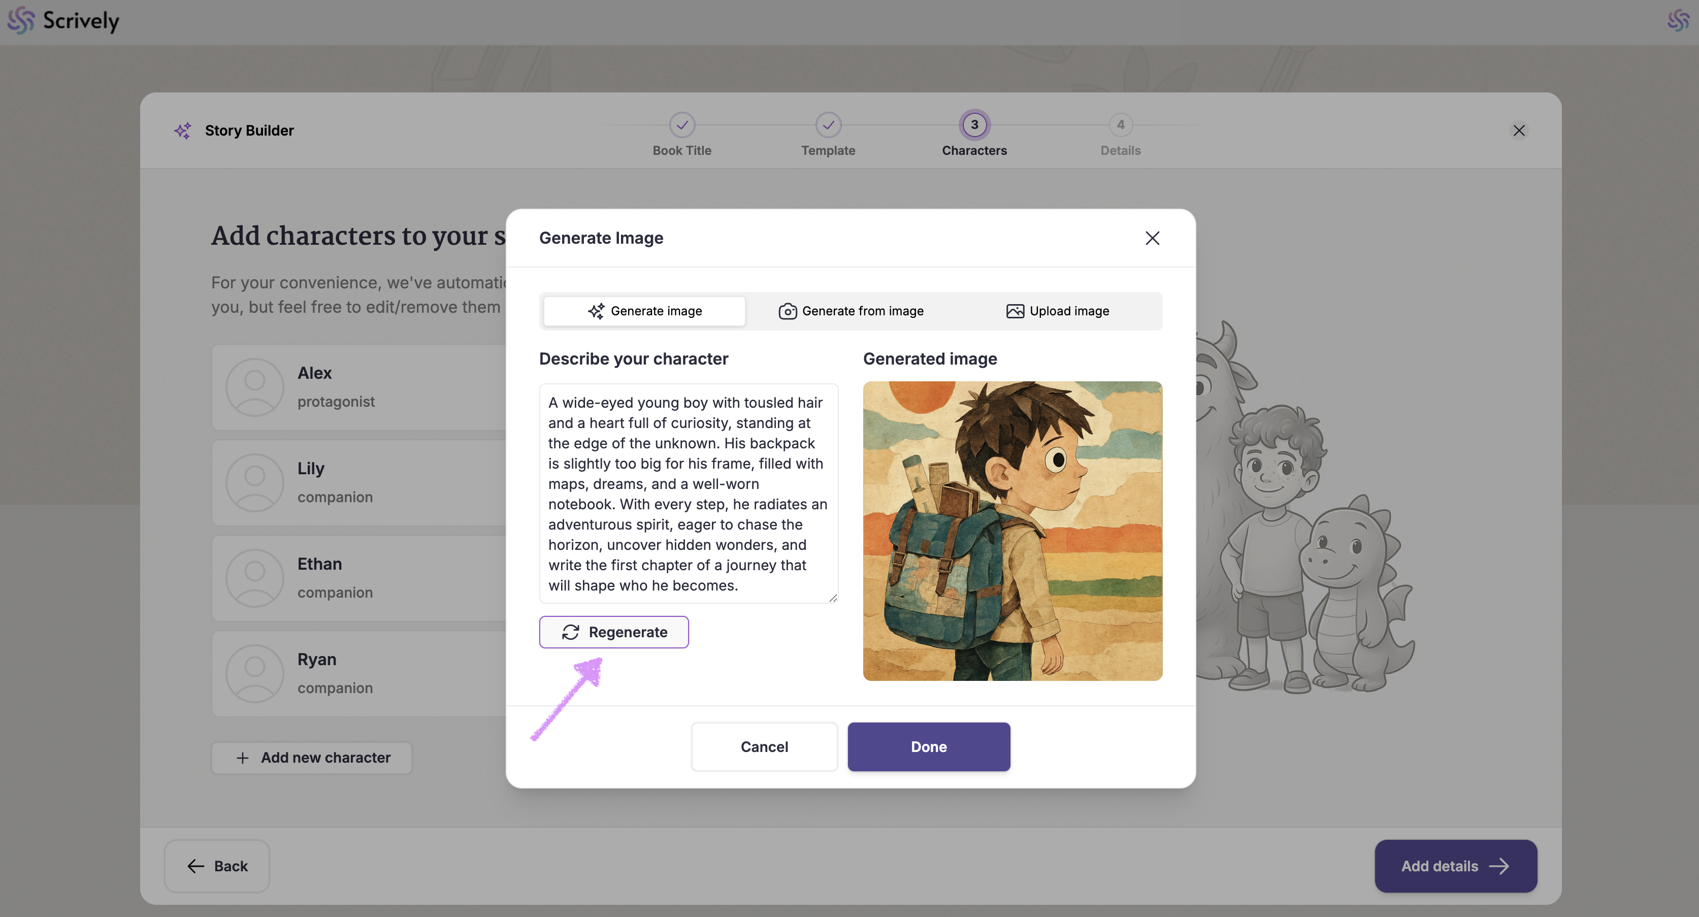Close the Generate Image dialog
Screen dimensions: 1699x917
tap(1152, 238)
